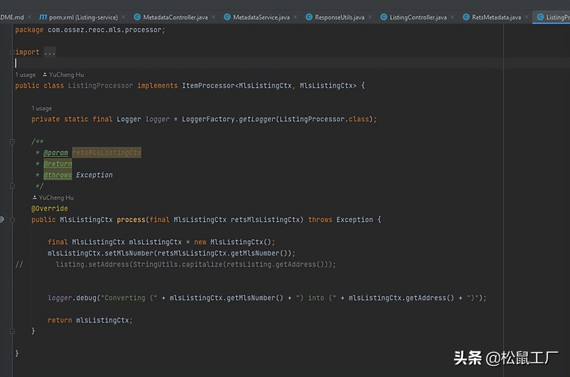570x377 pixels.
Task: Click the package name com.ossez.reoc.mls.processor
Action: tap(104, 30)
